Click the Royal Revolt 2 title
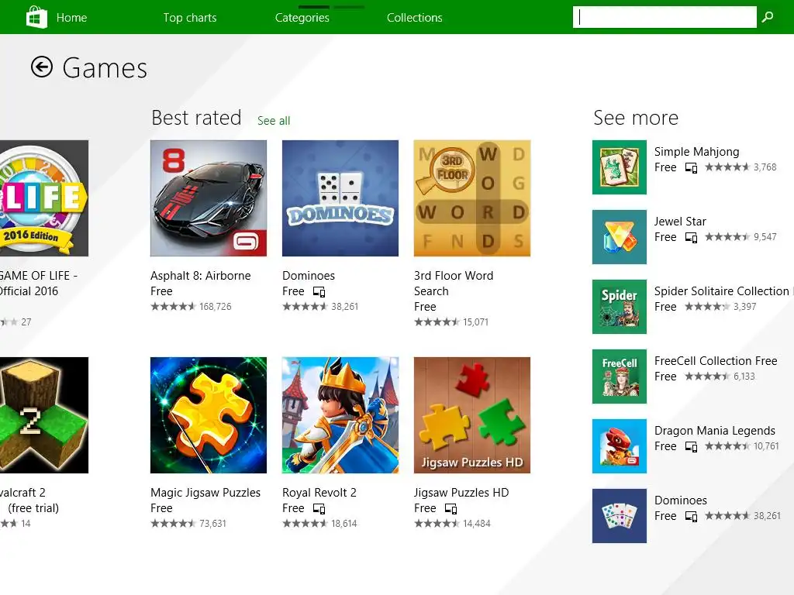Image resolution: width=794 pixels, height=595 pixels. 319,493
